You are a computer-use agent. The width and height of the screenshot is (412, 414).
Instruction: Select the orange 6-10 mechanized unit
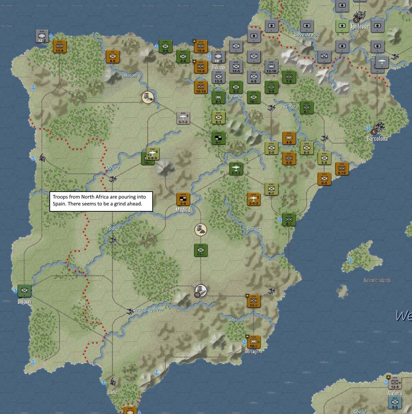point(342,169)
